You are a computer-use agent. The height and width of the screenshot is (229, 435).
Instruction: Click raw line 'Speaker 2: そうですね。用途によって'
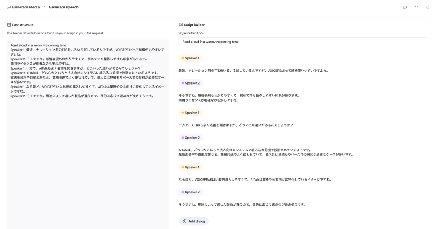point(82,96)
